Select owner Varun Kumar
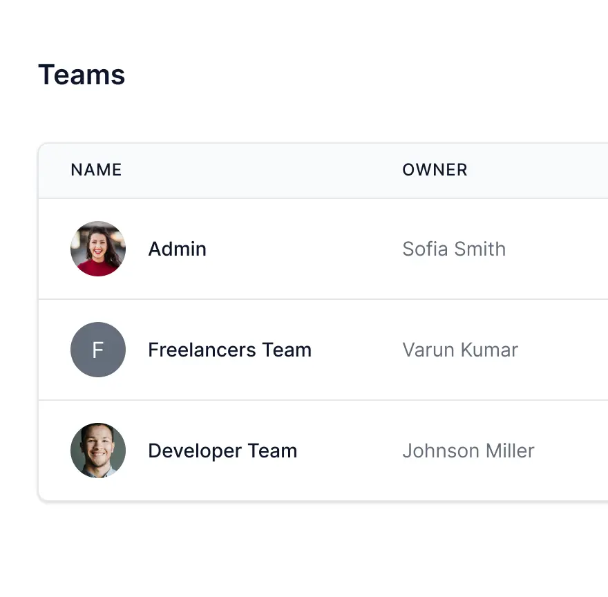The width and height of the screenshot is (608, 597). coord(459,350)
